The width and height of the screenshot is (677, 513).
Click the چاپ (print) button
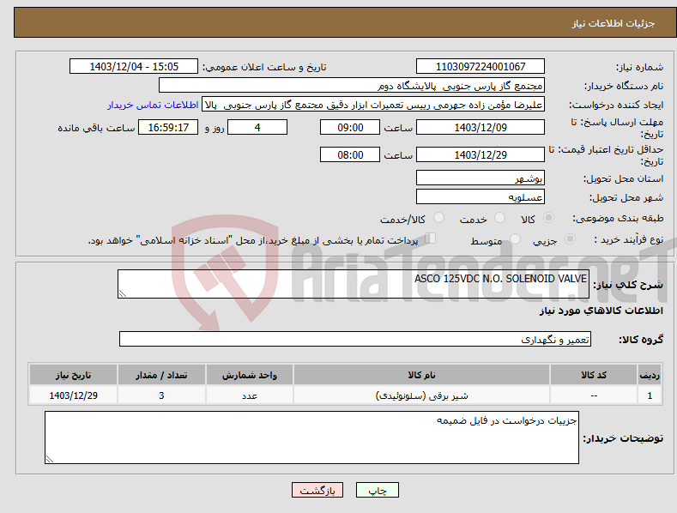[377, 490]
